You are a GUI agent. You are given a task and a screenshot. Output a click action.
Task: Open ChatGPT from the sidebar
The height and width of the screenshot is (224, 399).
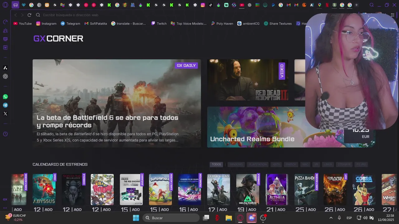5,76
